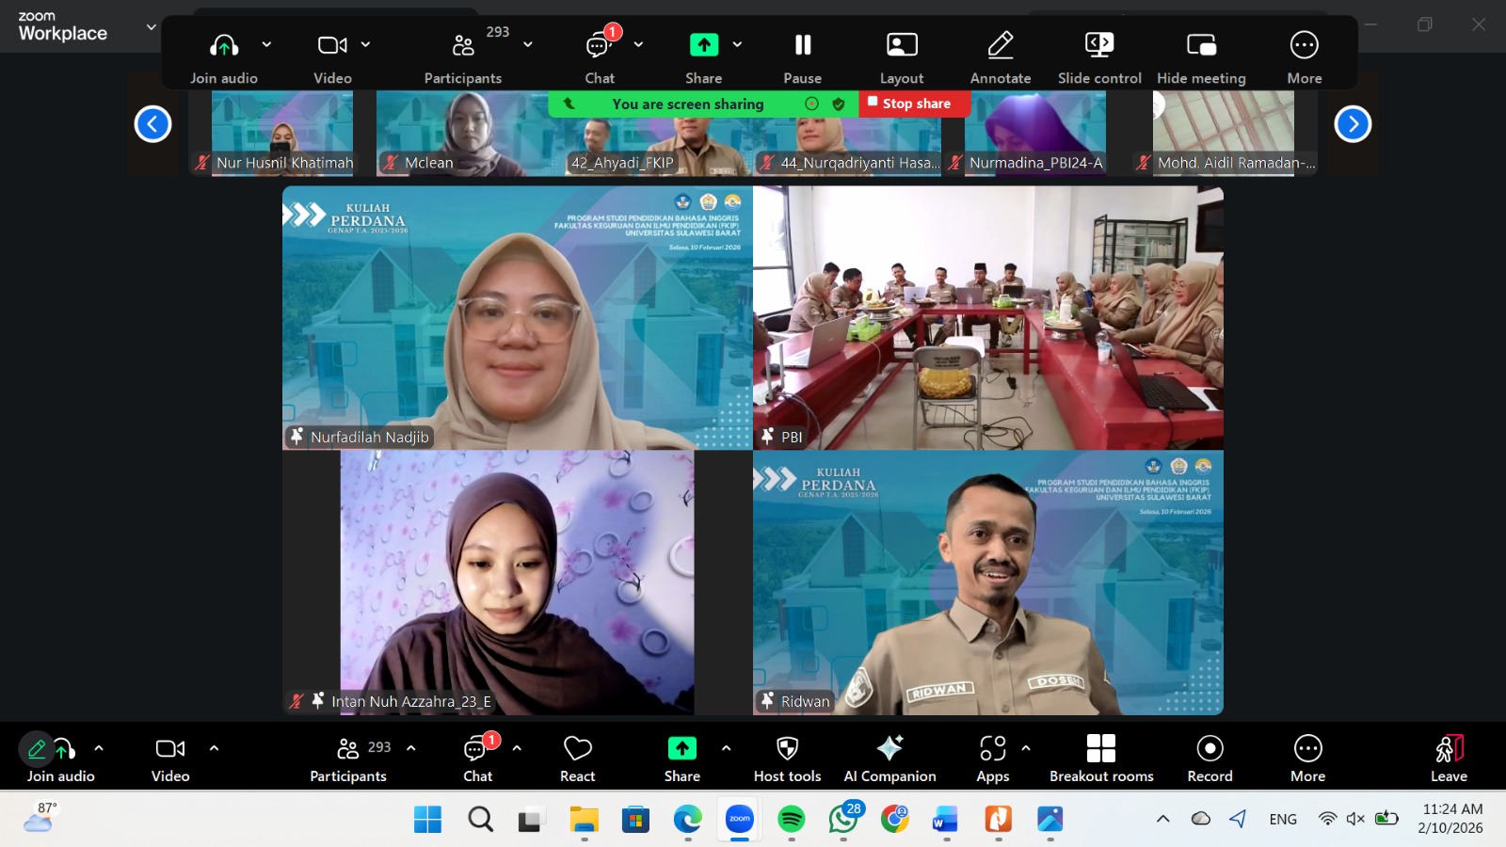Toggle Video camera in bottom toolbar
Screen dimensions: 1506x847
(x=170, y=749)
